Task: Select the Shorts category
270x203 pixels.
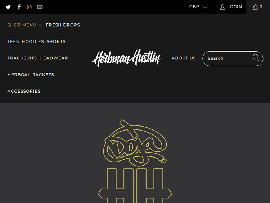Action: (x=56, y=41)
